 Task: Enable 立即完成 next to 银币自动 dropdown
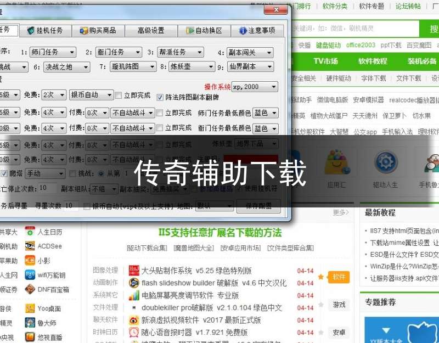click(x=119, y=95)
